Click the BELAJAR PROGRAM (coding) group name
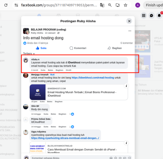The height and width of the screenshot is (159, 163). [x=49, y=30]
